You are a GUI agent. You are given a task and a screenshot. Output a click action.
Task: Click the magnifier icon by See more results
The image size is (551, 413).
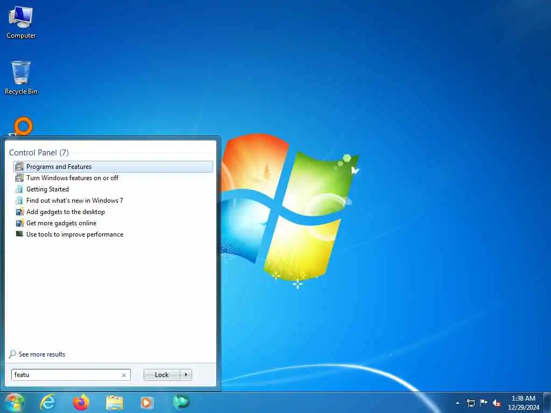tap(12, 354)
